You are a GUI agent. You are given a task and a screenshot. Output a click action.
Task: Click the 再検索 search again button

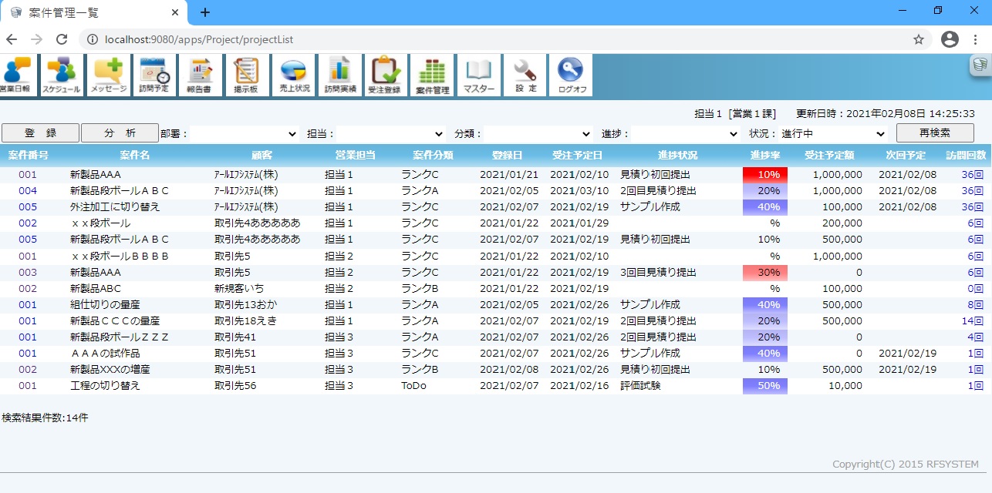pyautogui.click(x=935, y=132)
